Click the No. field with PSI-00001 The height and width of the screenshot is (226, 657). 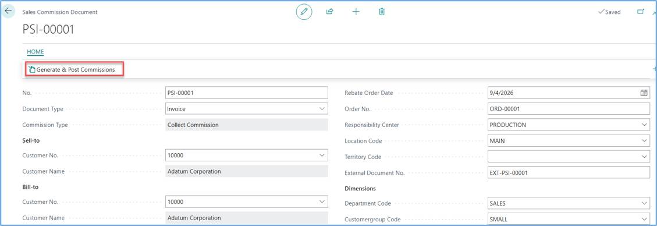247,93
